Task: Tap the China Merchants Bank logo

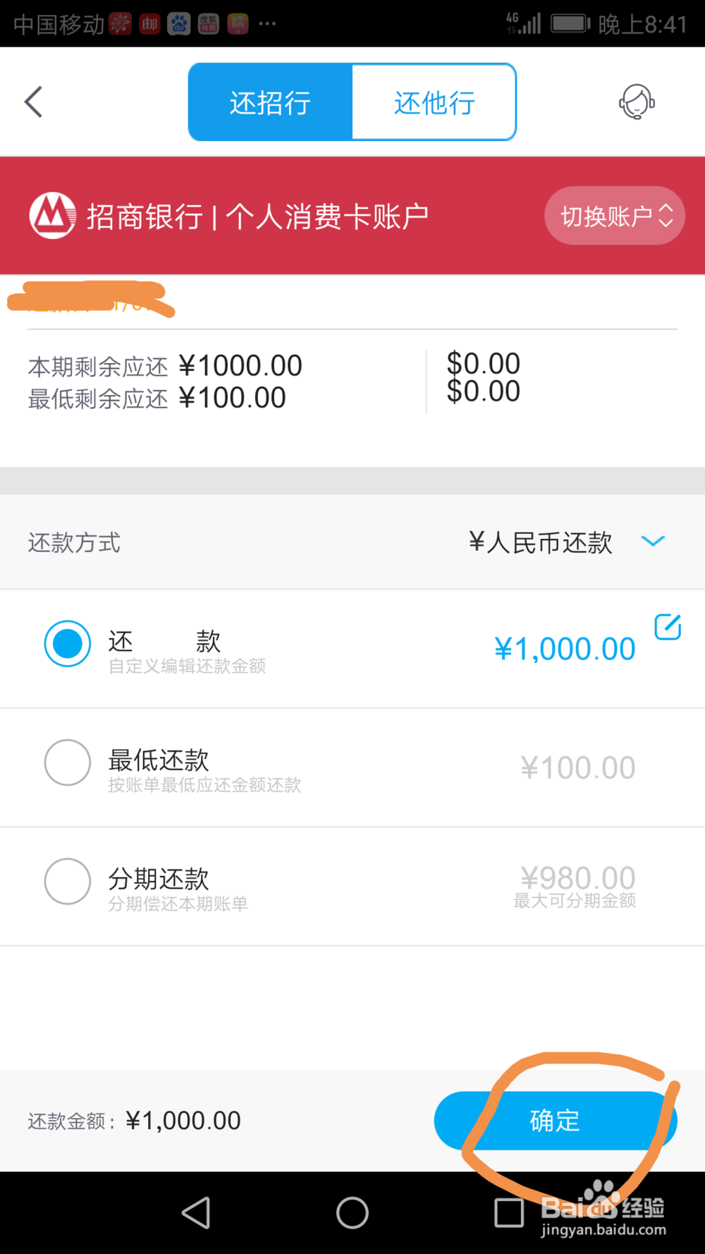Action: coord(53,215)
